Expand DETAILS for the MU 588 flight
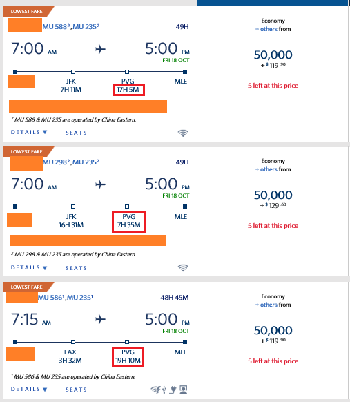The image size is (350, 402). [x=29, y=133]
